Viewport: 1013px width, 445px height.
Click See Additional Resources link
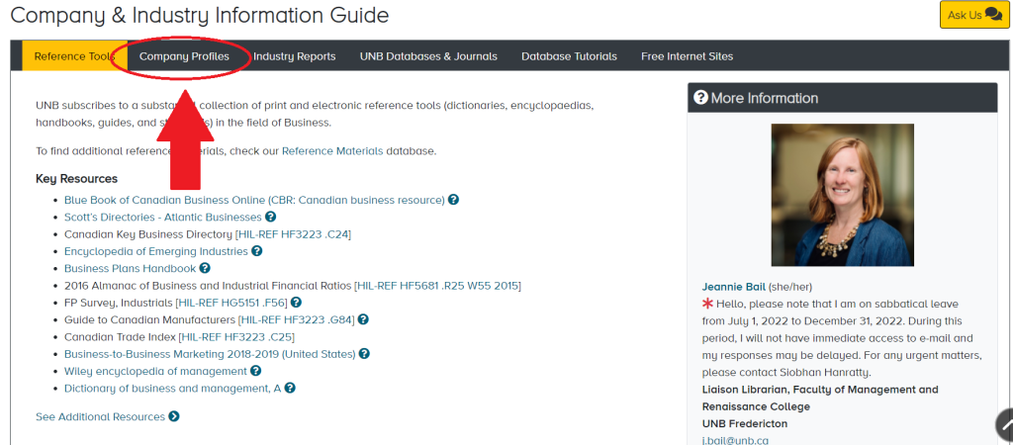click(100, 416)
